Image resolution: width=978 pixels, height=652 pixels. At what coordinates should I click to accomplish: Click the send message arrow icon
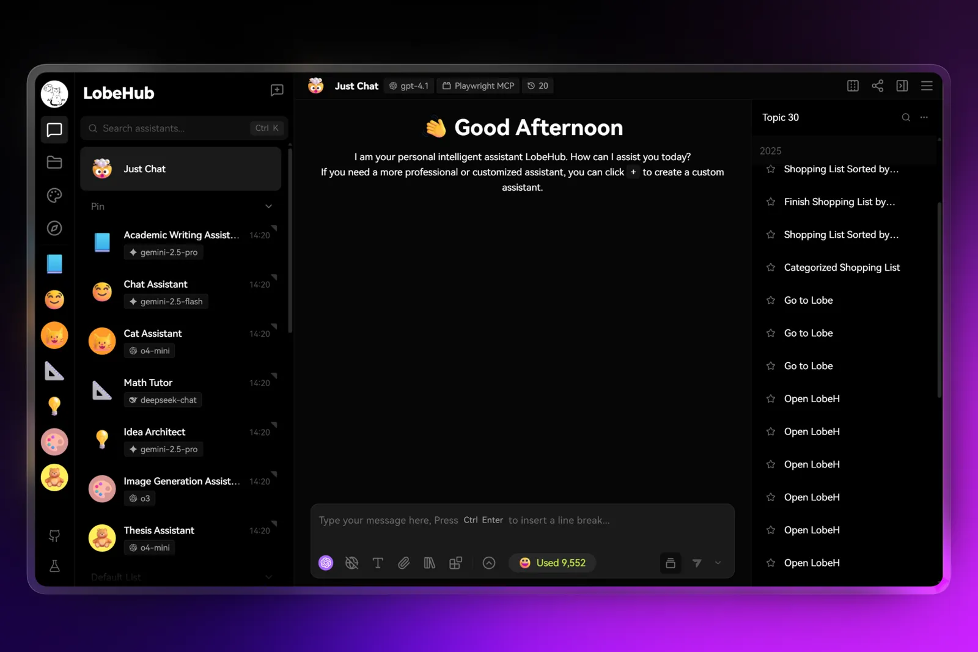[x=696, y=563]
